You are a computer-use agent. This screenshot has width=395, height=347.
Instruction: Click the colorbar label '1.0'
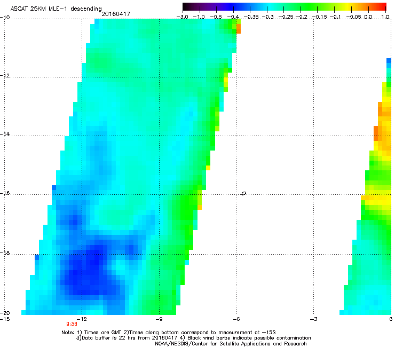tap(385, 17)
